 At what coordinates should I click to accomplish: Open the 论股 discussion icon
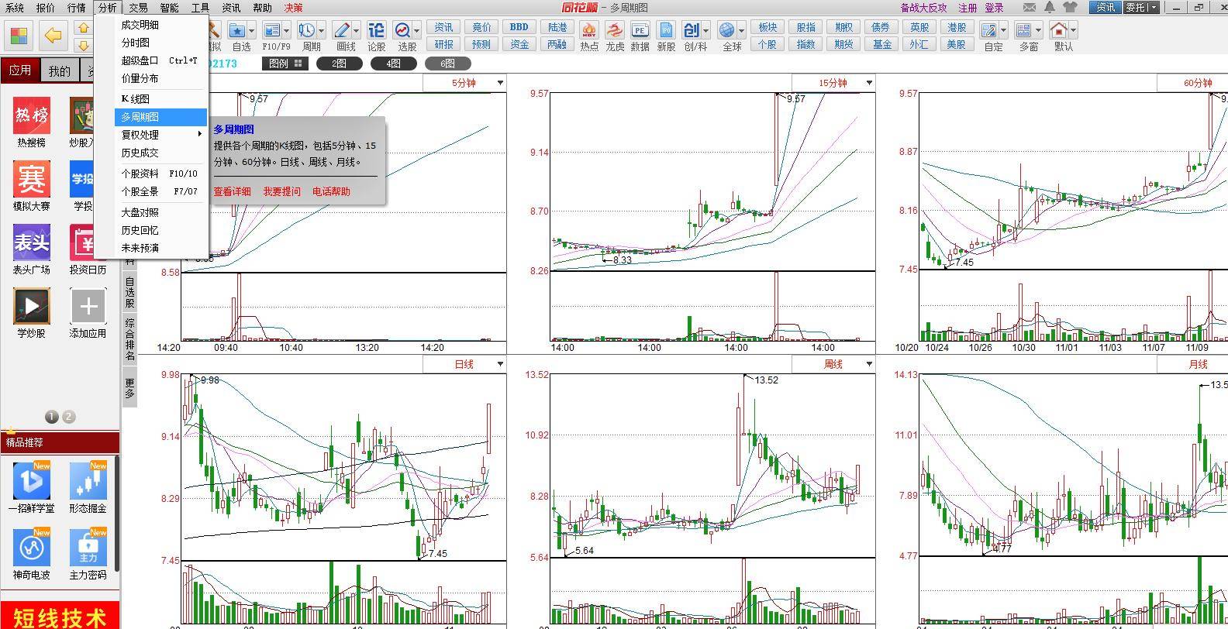[x=376, y=31]
